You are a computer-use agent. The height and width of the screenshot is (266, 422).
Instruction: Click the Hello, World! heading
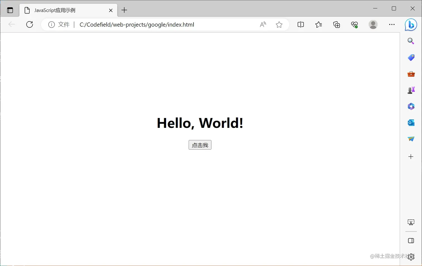200,123
